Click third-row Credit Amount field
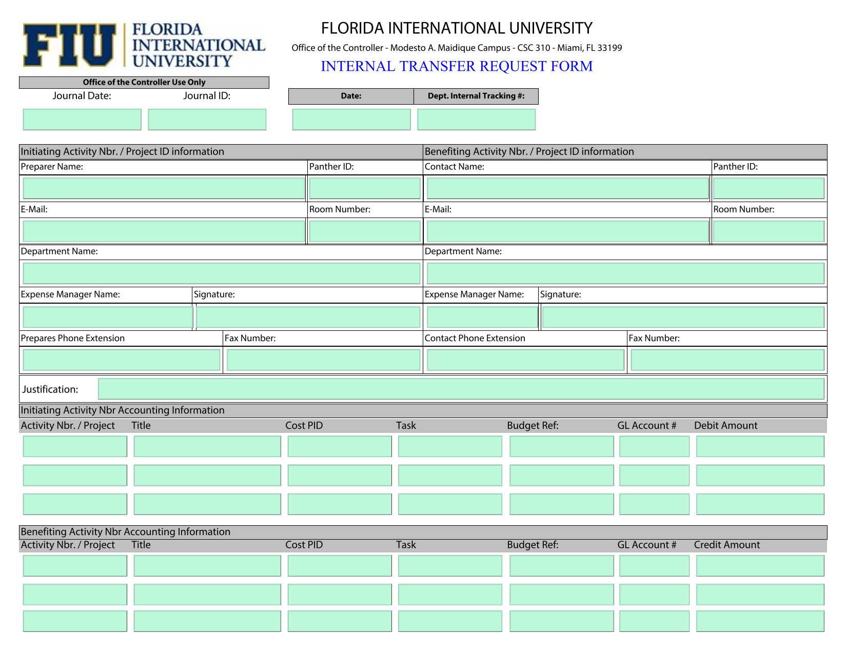The height and width of the screenshot is (654, 846). [760, 621]
